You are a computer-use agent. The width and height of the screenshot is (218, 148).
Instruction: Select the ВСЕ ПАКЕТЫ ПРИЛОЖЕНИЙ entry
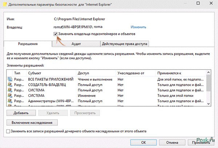[51, 79]
